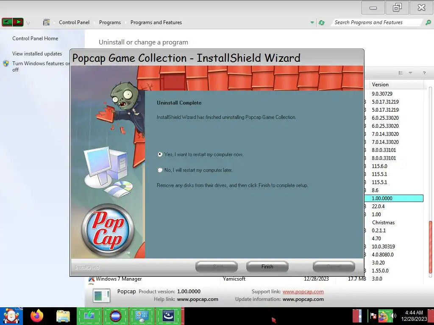This screenshot has width=434, height=325.
Task: Open the red Support link www.popcap.com
Action: point(303,292)
